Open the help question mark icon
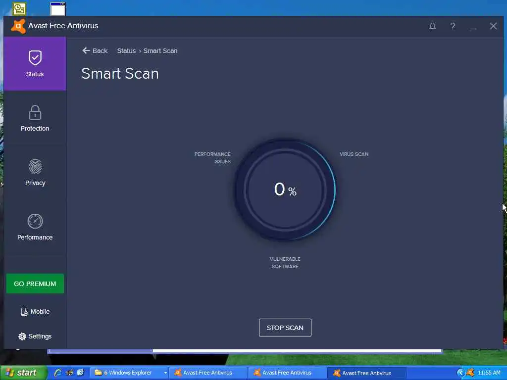The height and width of the screenshot is (380, 507). (453, 26)
